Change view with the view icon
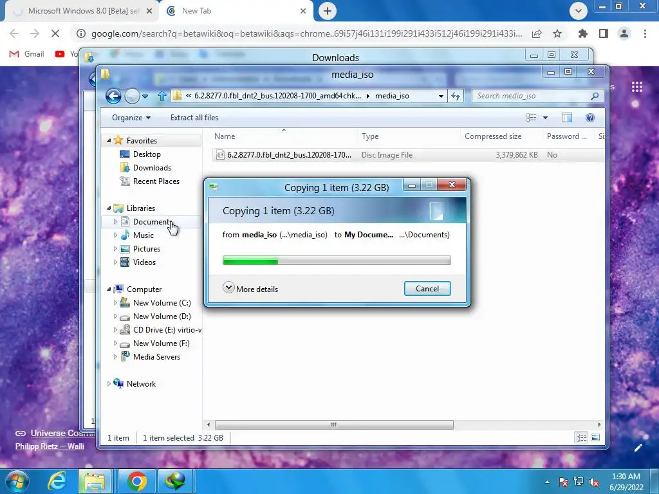This screenshot has width=659, height=494. coord(532,118)
